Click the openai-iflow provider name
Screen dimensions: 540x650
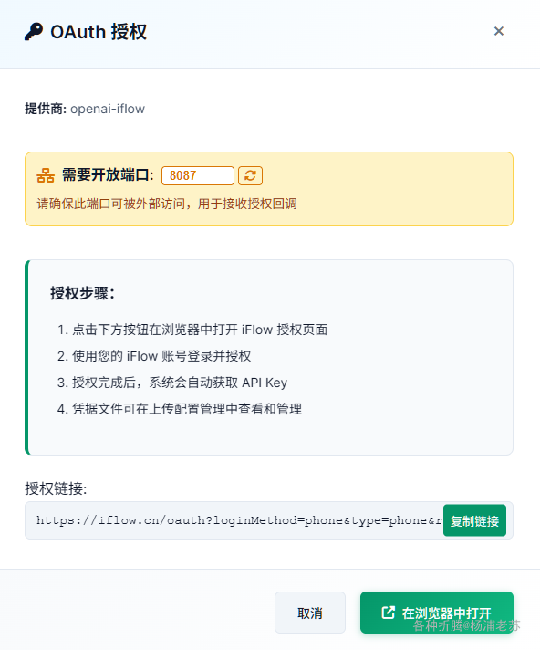point(108,109)
